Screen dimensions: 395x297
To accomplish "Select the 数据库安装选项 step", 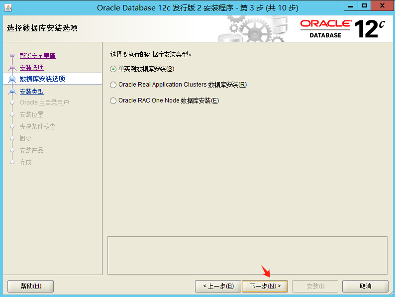I will pos(42,79).
